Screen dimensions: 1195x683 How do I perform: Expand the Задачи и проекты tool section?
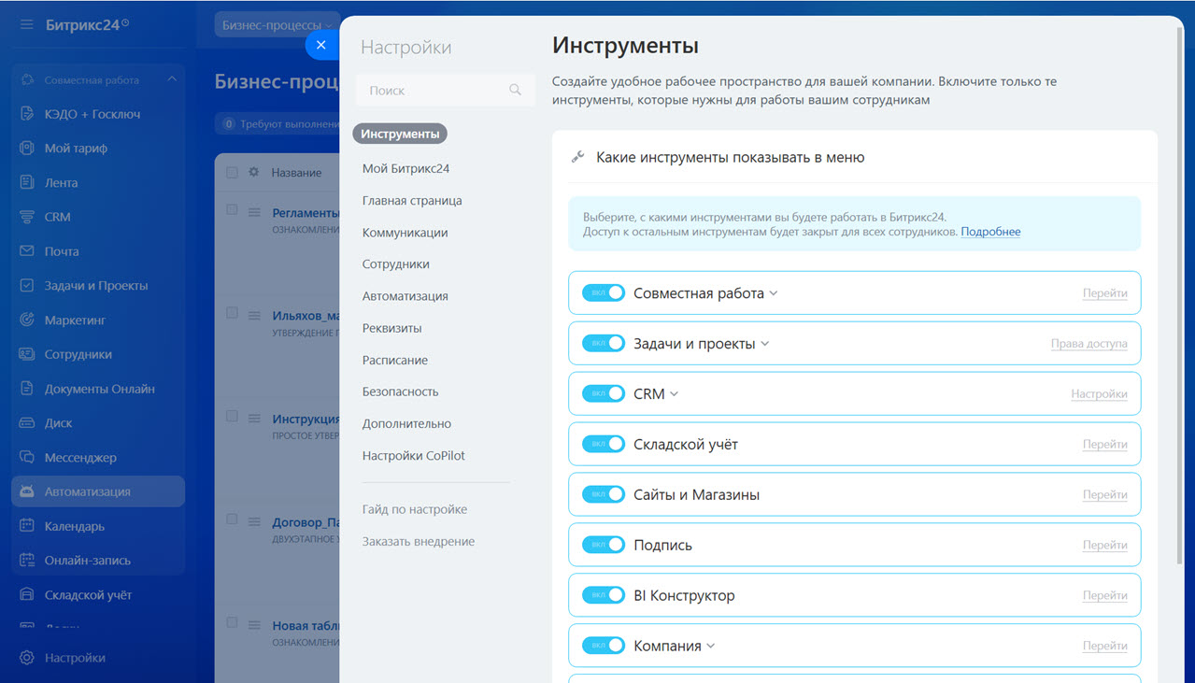[765, 344]
